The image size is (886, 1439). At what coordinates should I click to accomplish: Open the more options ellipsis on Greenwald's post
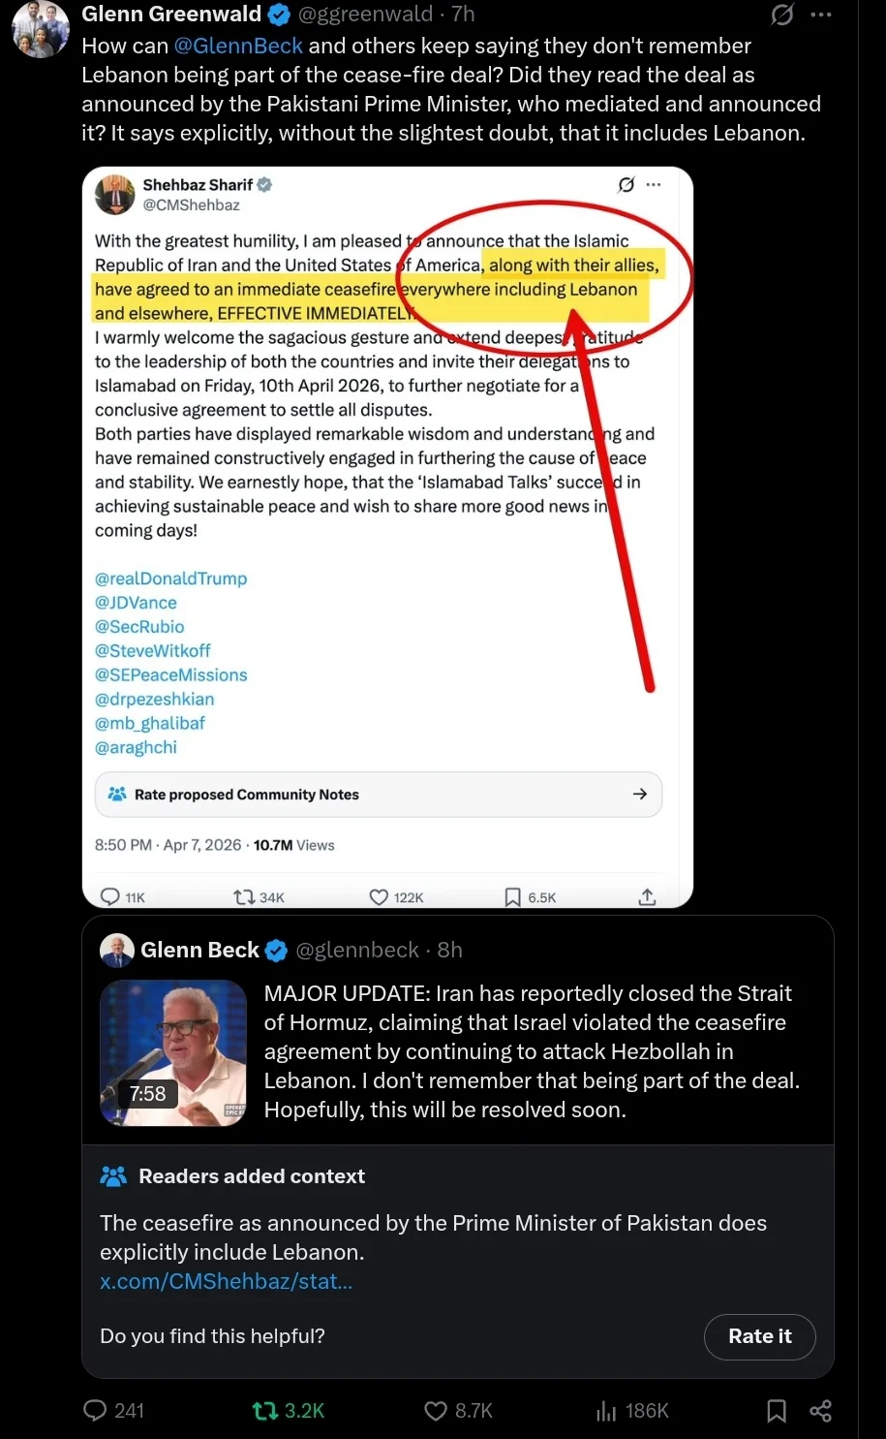click(x=821, y=15)
